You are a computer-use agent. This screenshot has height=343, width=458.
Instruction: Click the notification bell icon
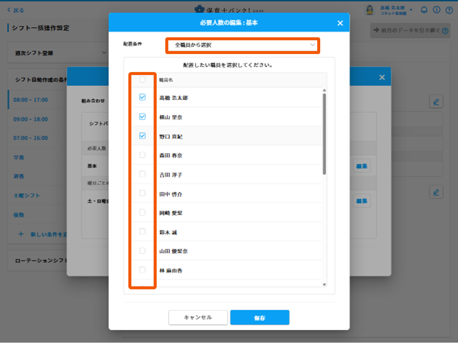(x=424, y=10)
